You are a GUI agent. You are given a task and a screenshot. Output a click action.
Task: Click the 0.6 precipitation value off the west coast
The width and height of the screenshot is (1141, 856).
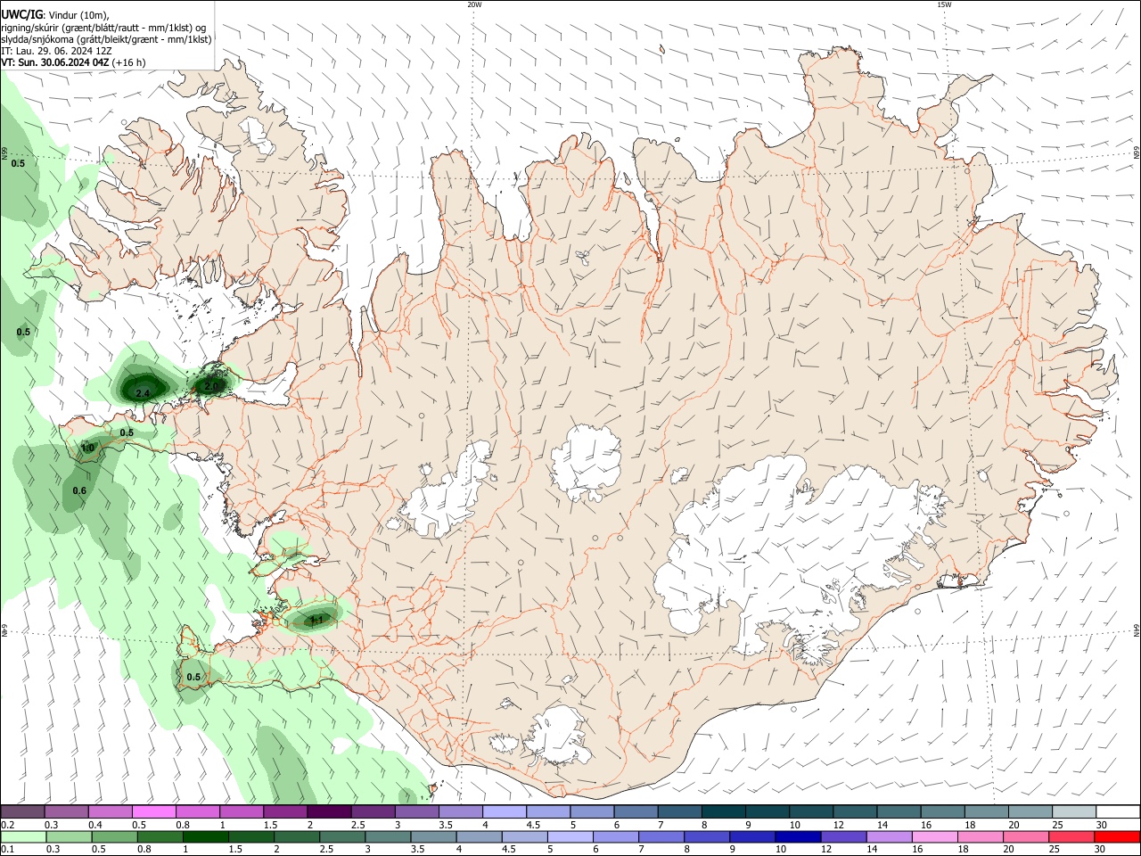pos(79,490)
